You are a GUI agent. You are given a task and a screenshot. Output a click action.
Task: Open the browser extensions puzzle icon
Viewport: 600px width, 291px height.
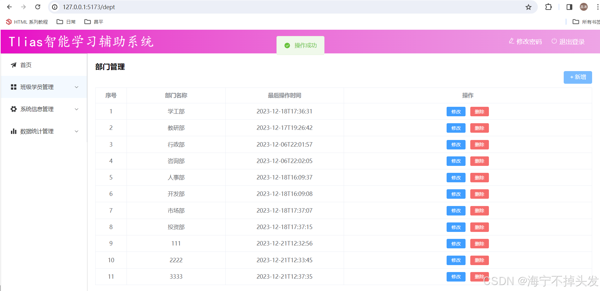click(x=549, y=7)
